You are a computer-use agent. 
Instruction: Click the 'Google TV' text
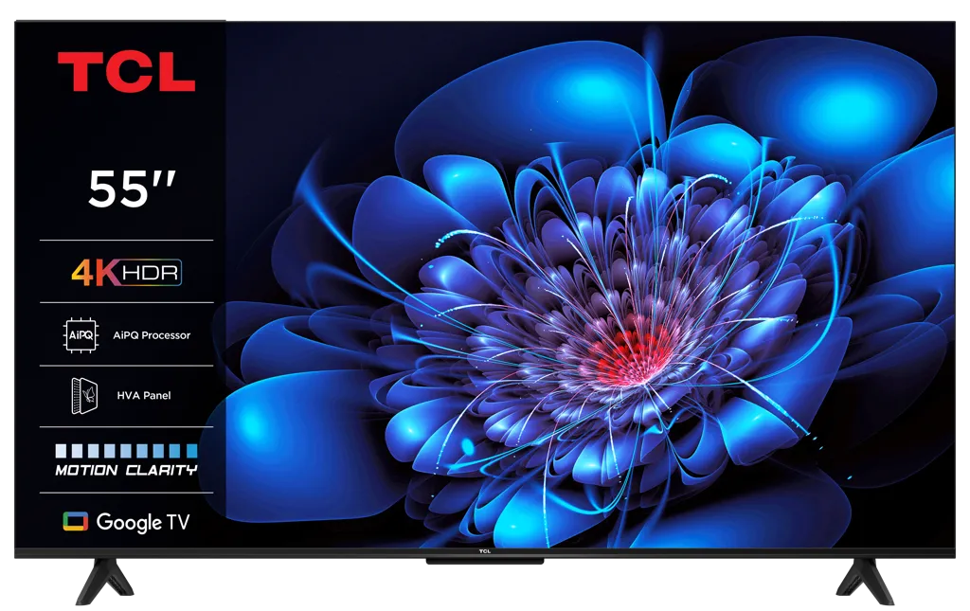pyautogui.click(x=143, y=523)
